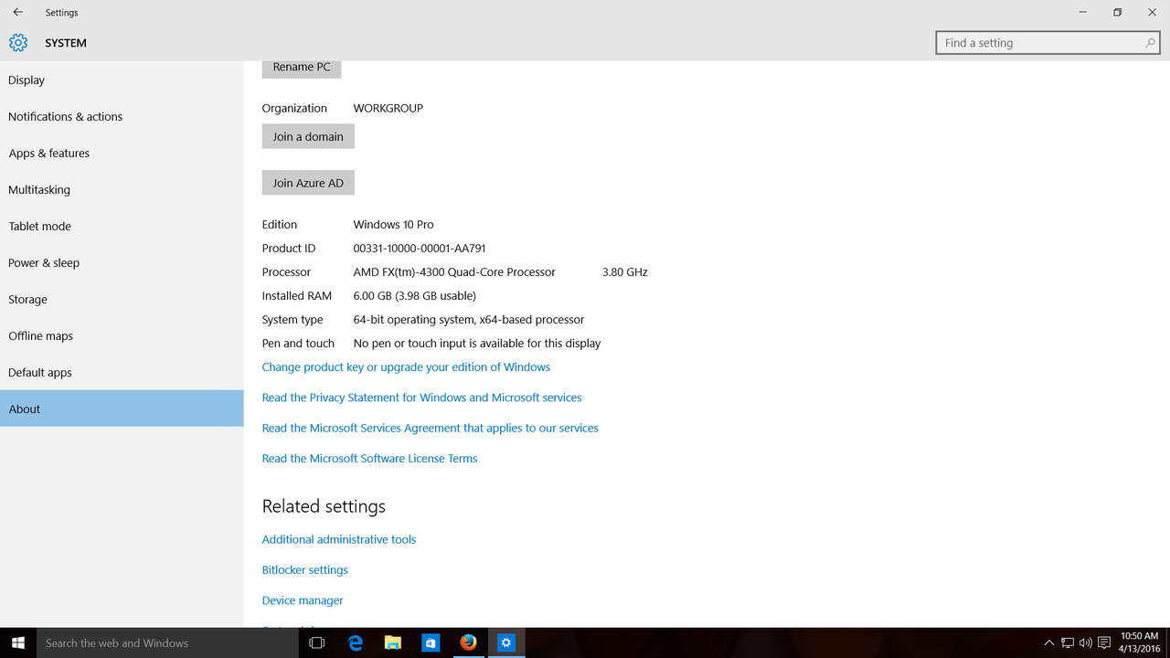Open Device manager link

tap(303, 600)
